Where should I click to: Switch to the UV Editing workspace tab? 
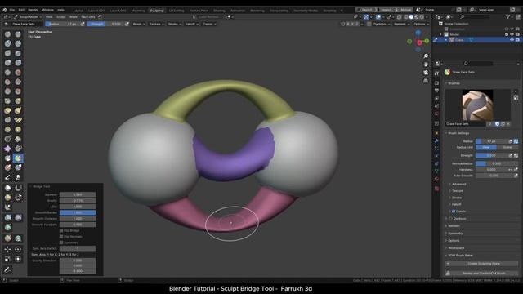(x=177, y=11)
